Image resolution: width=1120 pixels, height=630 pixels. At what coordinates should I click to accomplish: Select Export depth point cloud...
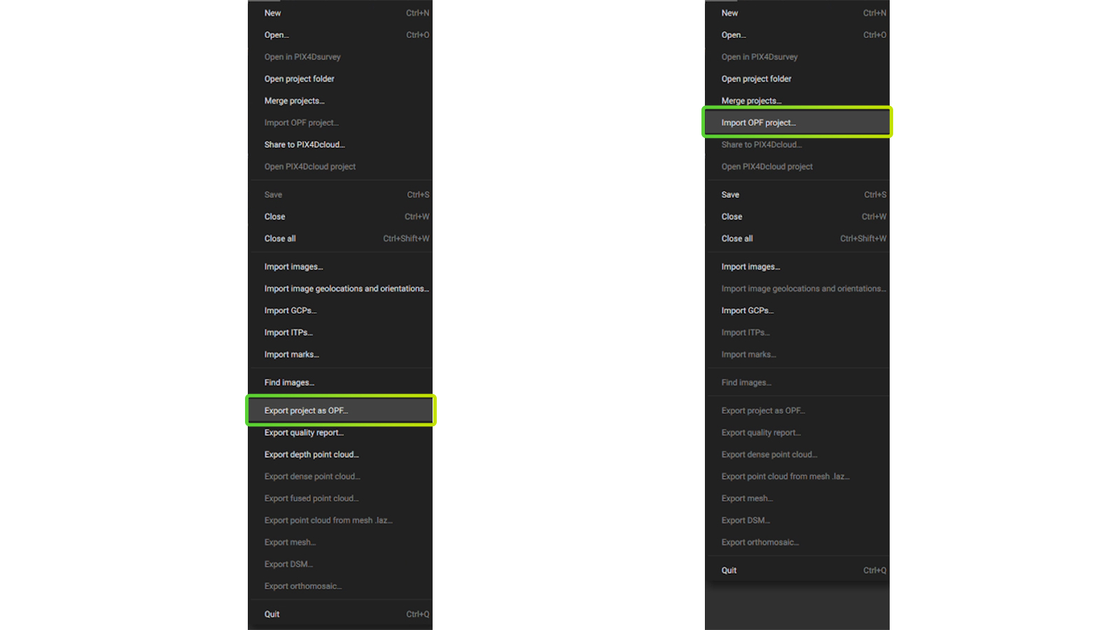tap(340, 454)
